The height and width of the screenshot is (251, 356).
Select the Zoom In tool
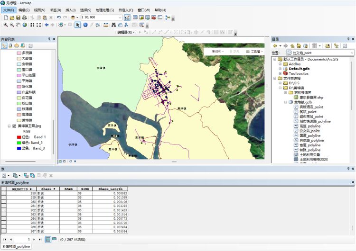click(x=5, y=25)
